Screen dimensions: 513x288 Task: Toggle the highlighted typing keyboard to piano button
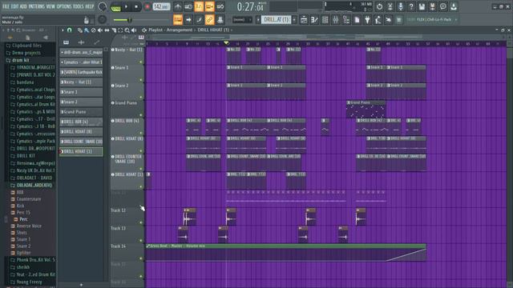click(178, 20)
